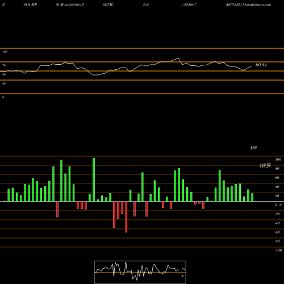Click the MR axis label -80
284x284 pixels.
point(277,241)
